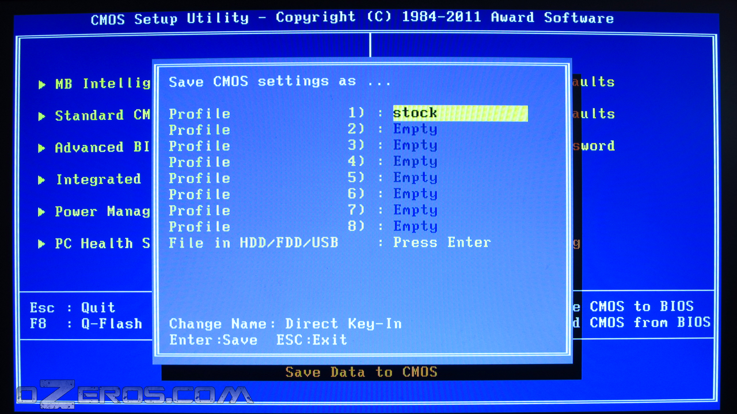Select Profile 8 Empty slot
The height and width of the screenshot is (414, 737).
[x=415, y=226]
